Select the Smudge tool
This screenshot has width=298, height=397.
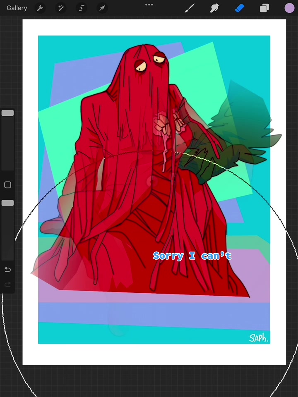214,8
